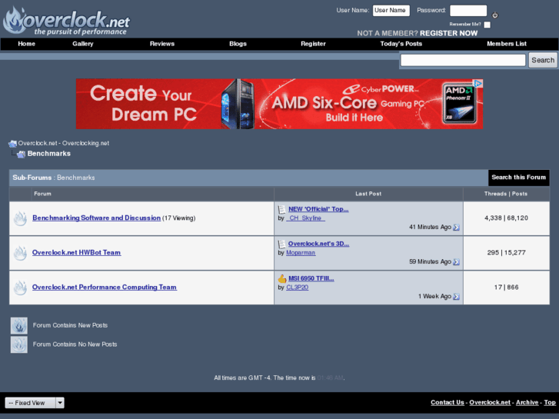Click the login power icon next to Password
The height and width of the screenshot is (419, 559).
point(495,15)
